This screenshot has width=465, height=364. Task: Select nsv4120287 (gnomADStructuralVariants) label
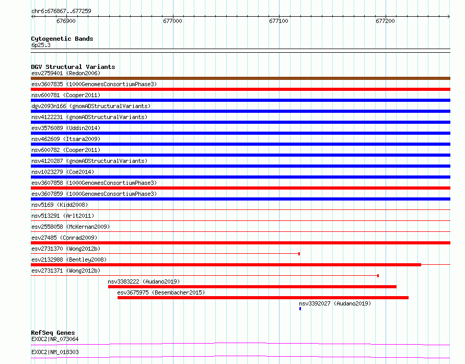pyautogui.click(x=89, y=161)
